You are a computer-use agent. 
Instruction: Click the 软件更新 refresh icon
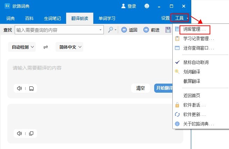pyautogui.click(x=177, y=114)
